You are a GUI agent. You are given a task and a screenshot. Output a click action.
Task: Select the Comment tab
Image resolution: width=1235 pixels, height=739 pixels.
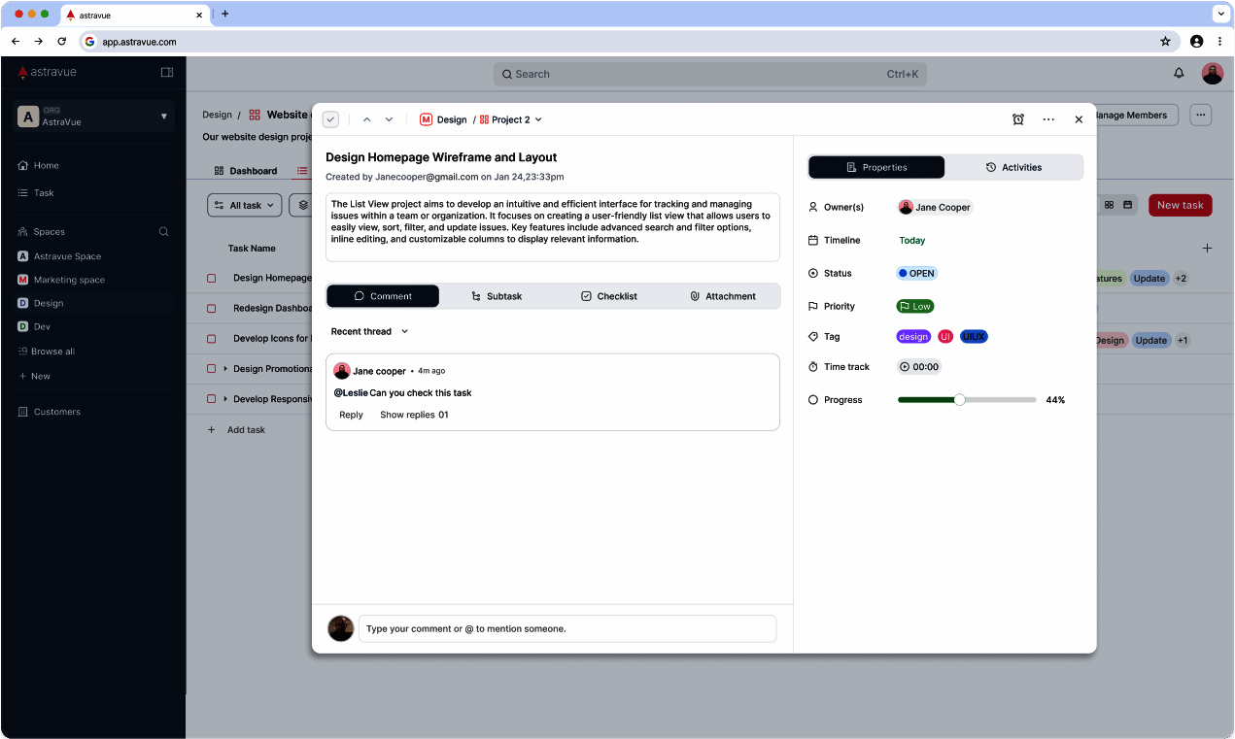[x=383, y=296]
